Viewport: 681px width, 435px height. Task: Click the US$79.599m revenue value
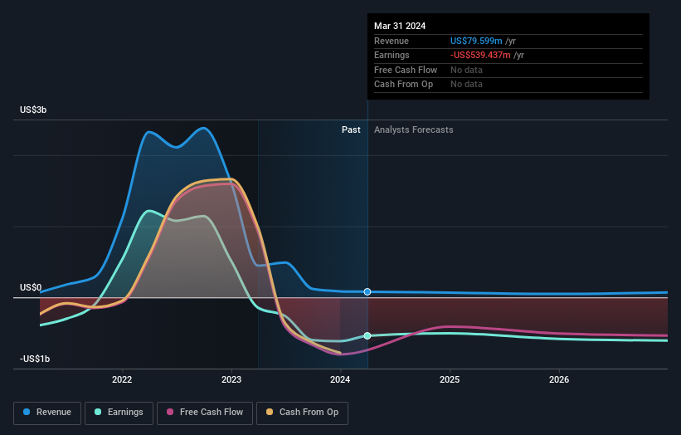pos(476,41)
